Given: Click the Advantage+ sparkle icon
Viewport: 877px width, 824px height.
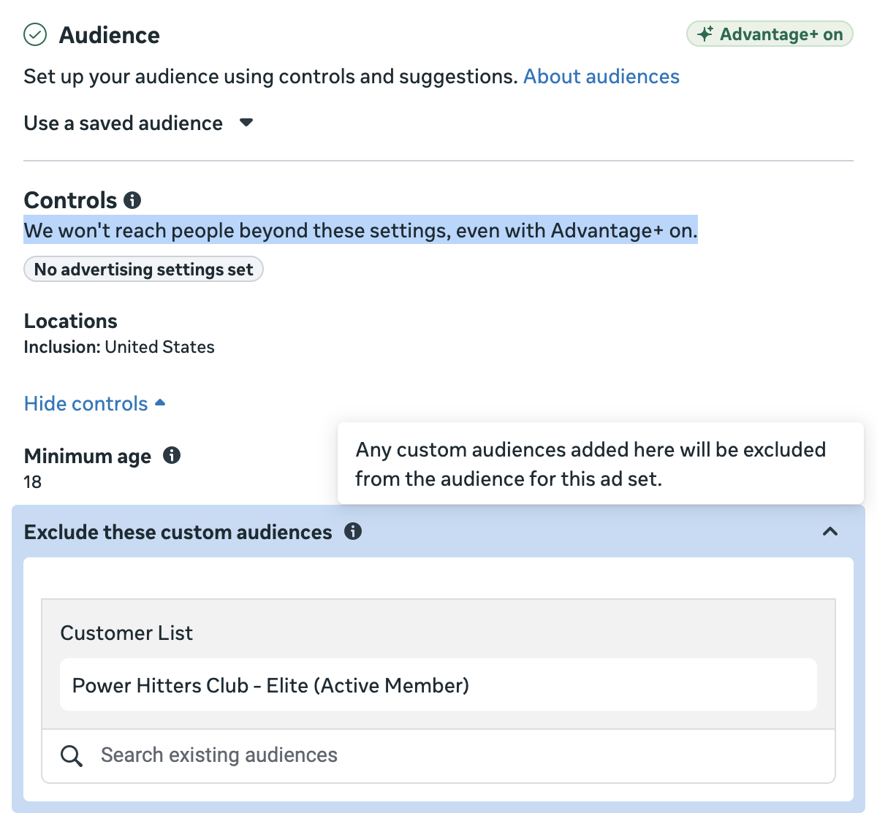Looking at the screenshot, I should coord(705,34).
